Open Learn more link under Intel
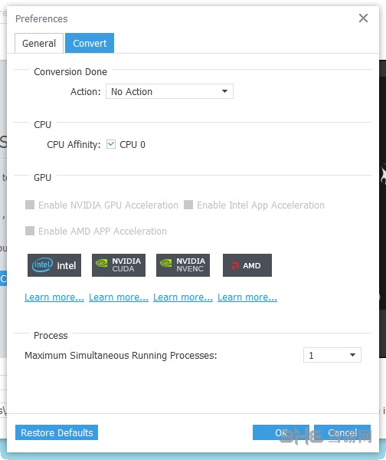 (54, 297)
